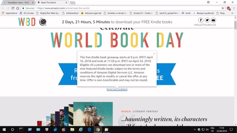Close the giveaway info popup
The height and width of the screenshot is (133, 237).
tap(154, 54)
